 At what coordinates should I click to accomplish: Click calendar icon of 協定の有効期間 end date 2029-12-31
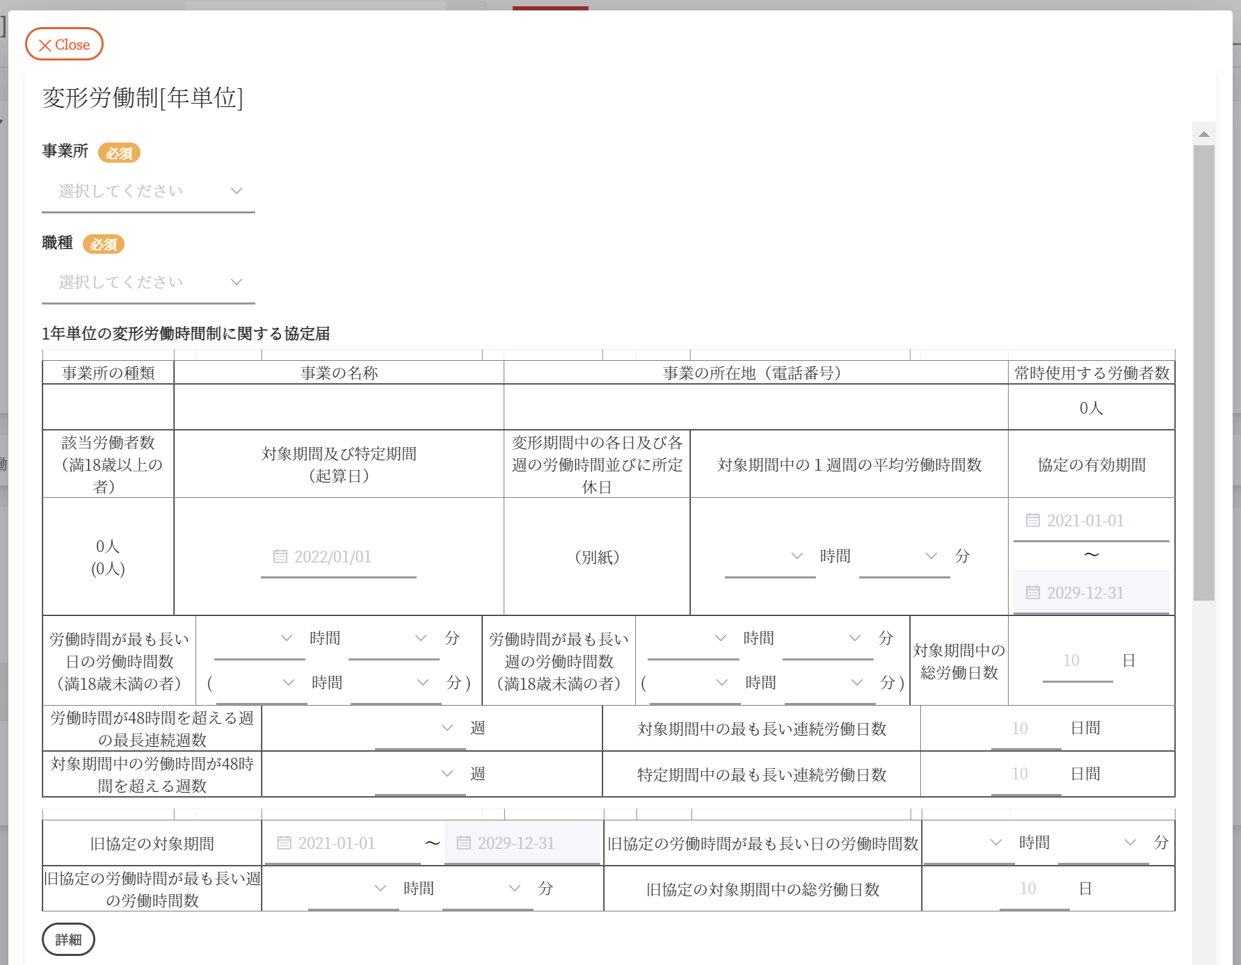pyautogui.click(x=1032, y=592)
